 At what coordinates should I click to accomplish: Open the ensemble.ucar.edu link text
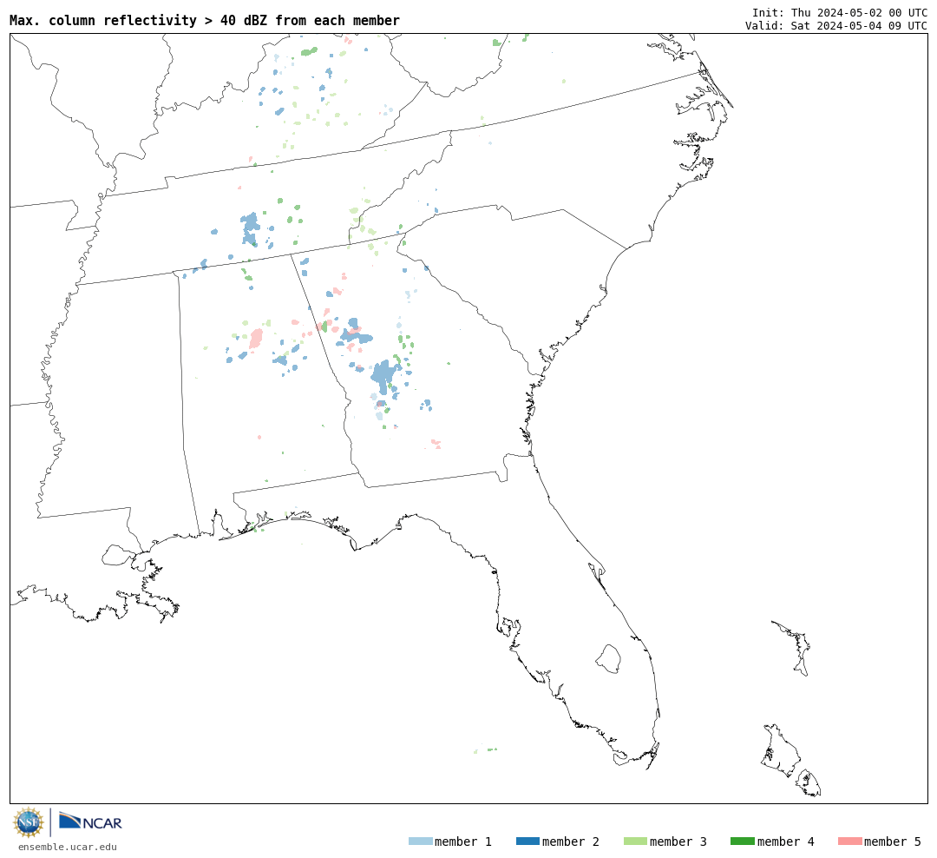[x=67, y=847]
